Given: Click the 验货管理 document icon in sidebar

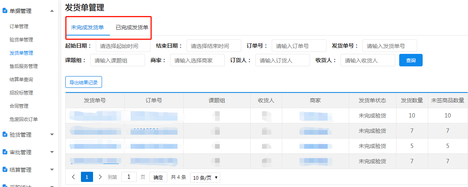Looking at the screenshot, I should point(5,135).
